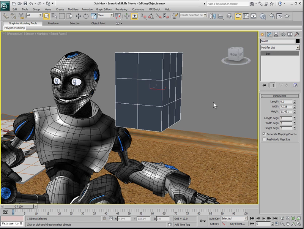Expand the Modifier List dropdown

(x=298, y=47)
